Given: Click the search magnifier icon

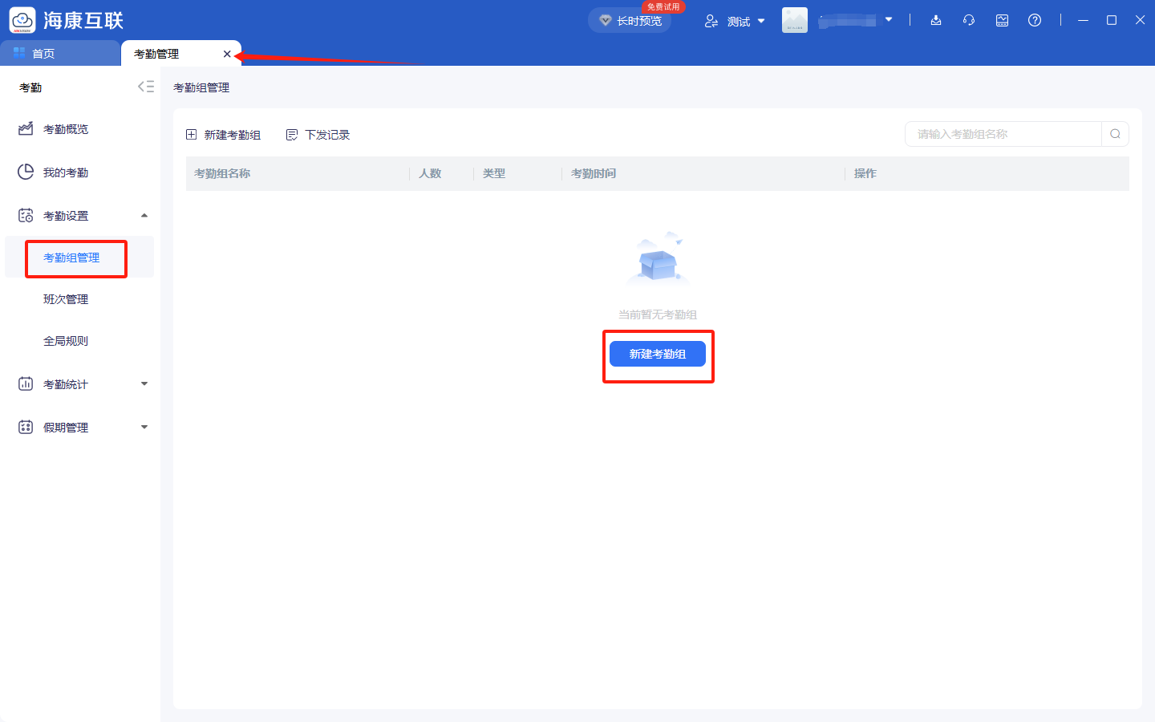Looking at the screenshot, I should [x=1115, y=134].
